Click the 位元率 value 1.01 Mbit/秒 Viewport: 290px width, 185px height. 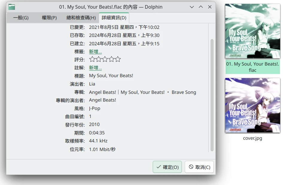102,149
